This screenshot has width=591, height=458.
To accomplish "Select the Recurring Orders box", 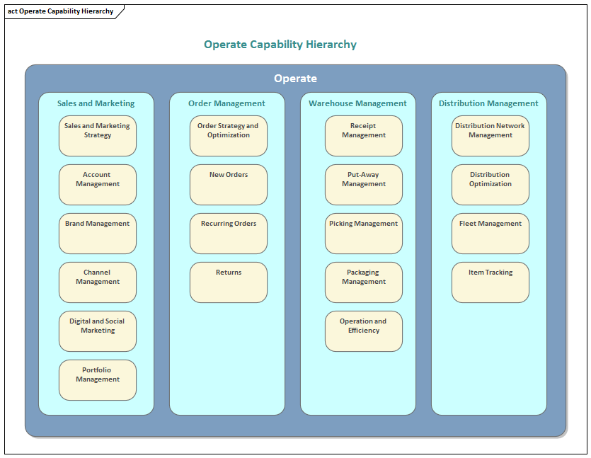I will [228, 233].
